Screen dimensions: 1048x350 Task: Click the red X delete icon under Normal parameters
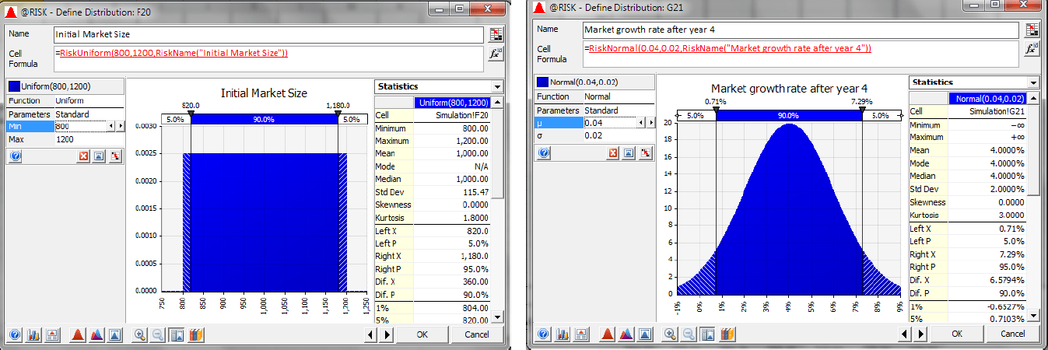[x=612, y=153]
